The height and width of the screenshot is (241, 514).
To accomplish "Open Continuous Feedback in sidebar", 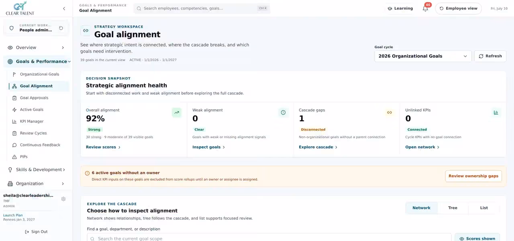I will (x=39, y=145).
